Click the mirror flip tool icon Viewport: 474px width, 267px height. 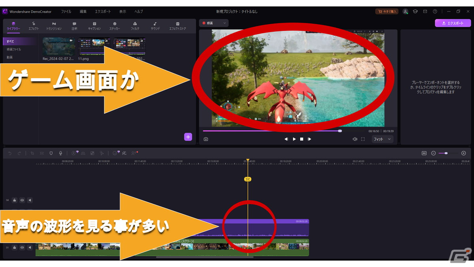pyautogui.click(x=83, y=153)
